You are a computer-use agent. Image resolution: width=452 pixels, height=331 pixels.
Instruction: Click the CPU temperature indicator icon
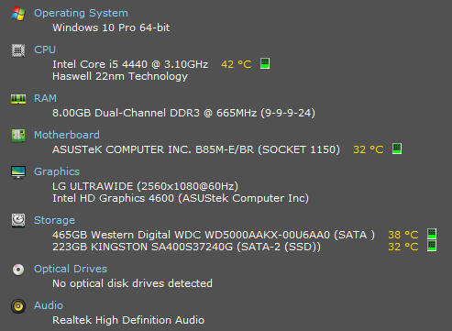pos(265,63)
